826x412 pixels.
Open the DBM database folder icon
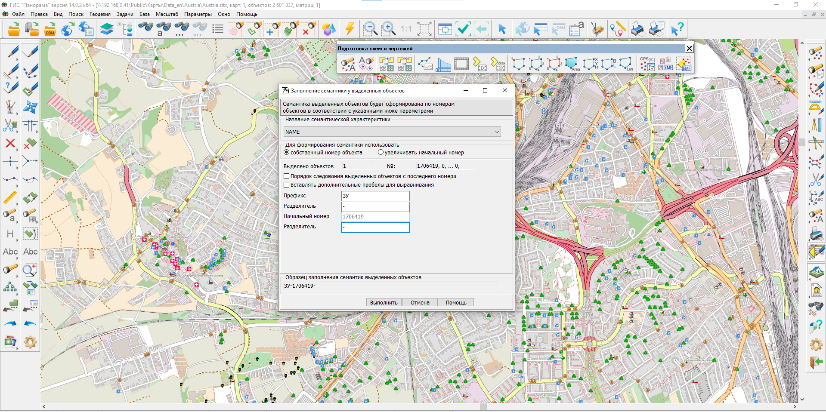[x=50, y=29]
